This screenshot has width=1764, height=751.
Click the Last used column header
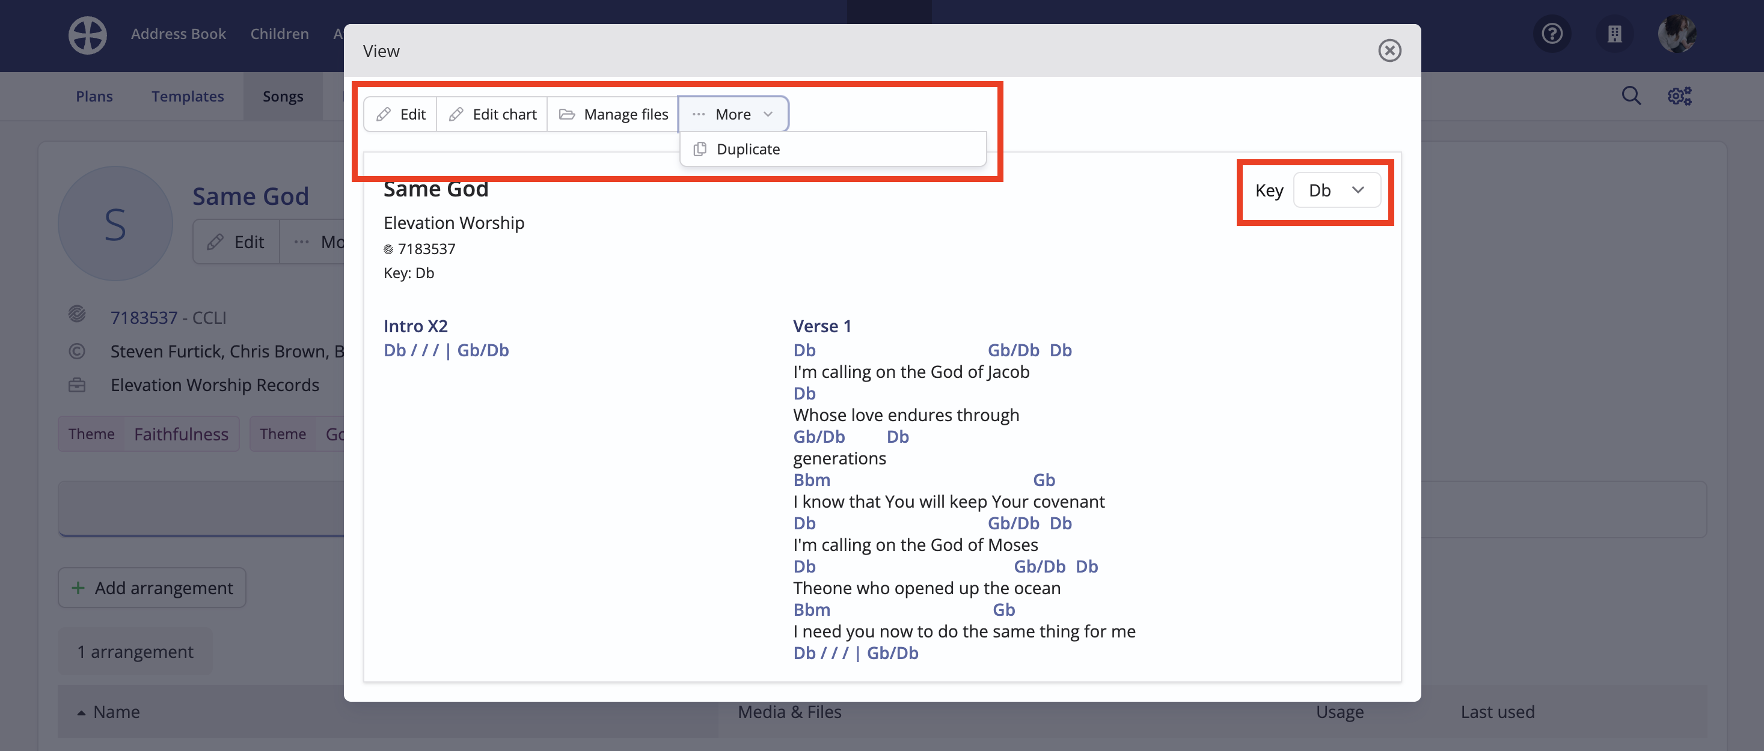[x=1498, y=712]
